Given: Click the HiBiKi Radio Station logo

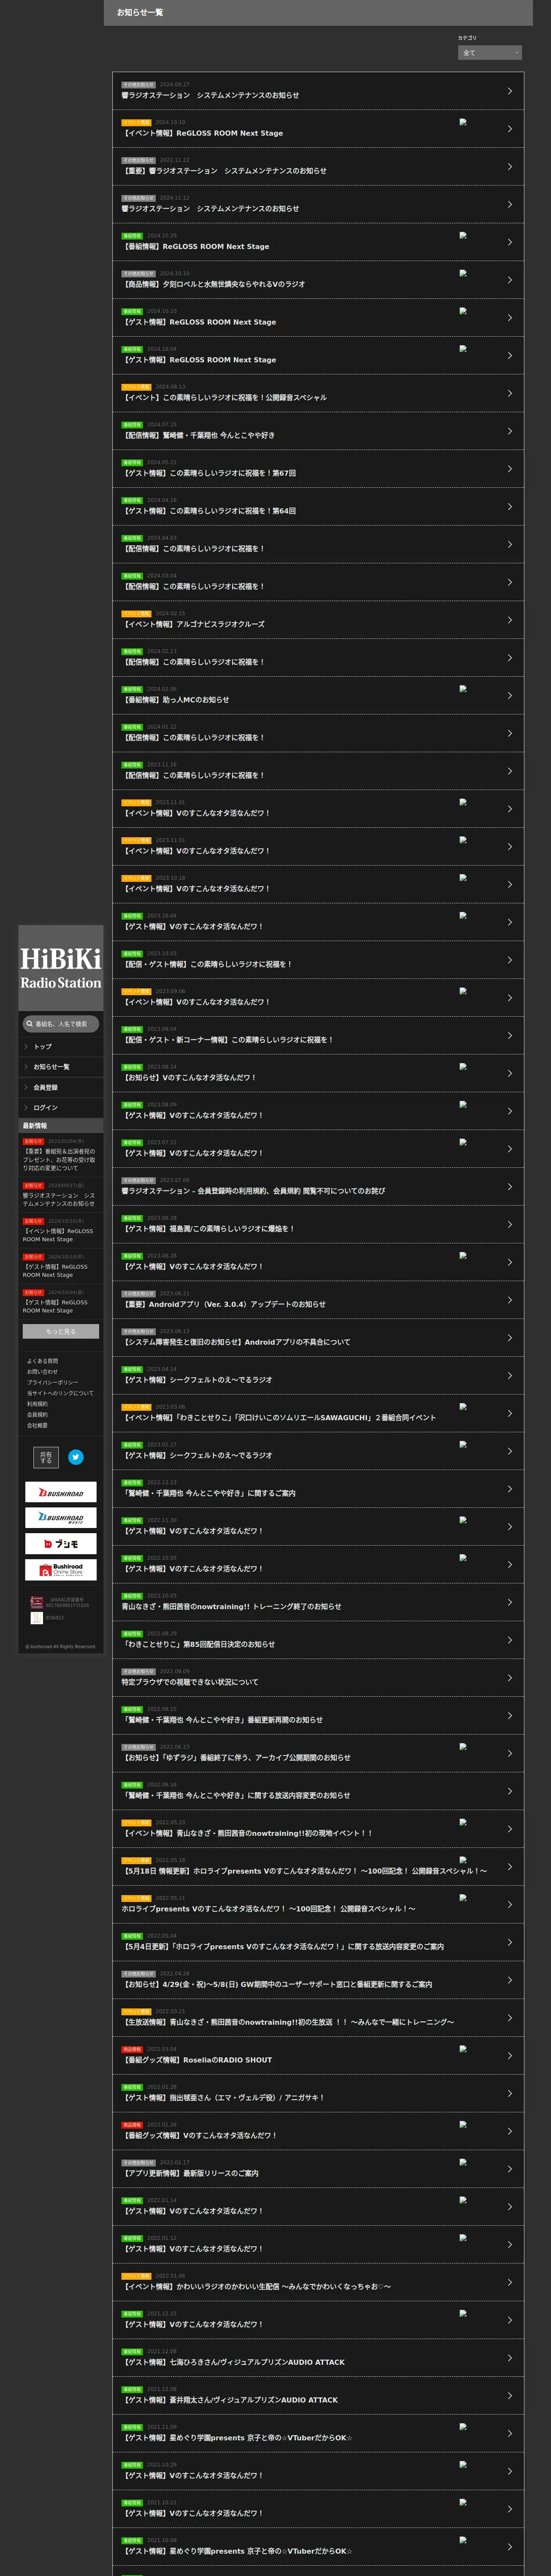Looking at the screenshot, I should tap(61, 968).
